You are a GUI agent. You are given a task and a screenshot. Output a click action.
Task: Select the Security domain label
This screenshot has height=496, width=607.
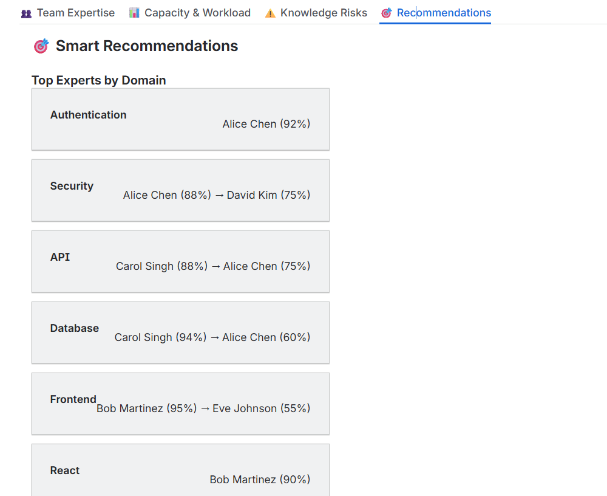point(72,186)
